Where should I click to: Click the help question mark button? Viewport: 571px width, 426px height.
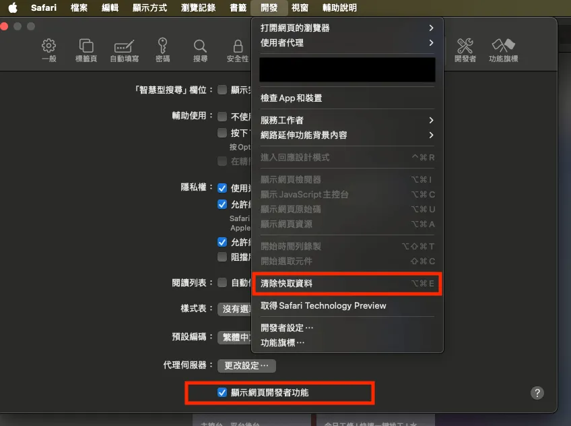(537, 393)
